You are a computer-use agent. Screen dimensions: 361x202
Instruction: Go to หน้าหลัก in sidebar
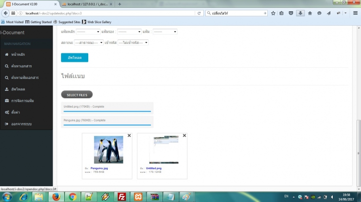pos(18,54)
